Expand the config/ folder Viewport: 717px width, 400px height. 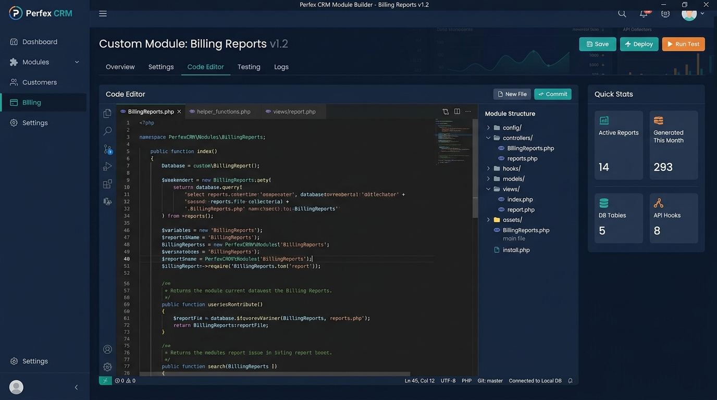(488, 128)
